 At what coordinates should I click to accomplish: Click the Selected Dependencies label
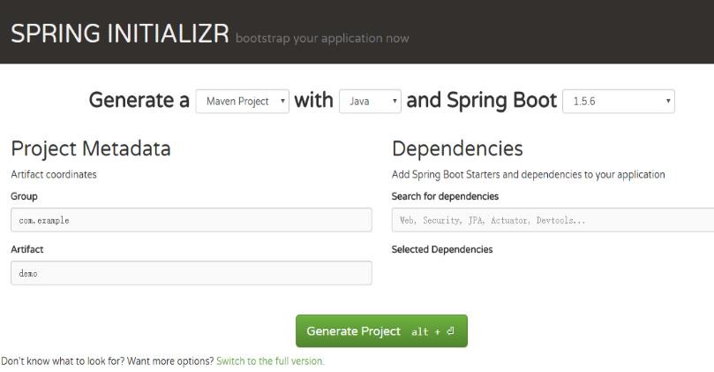pos(442,249)
